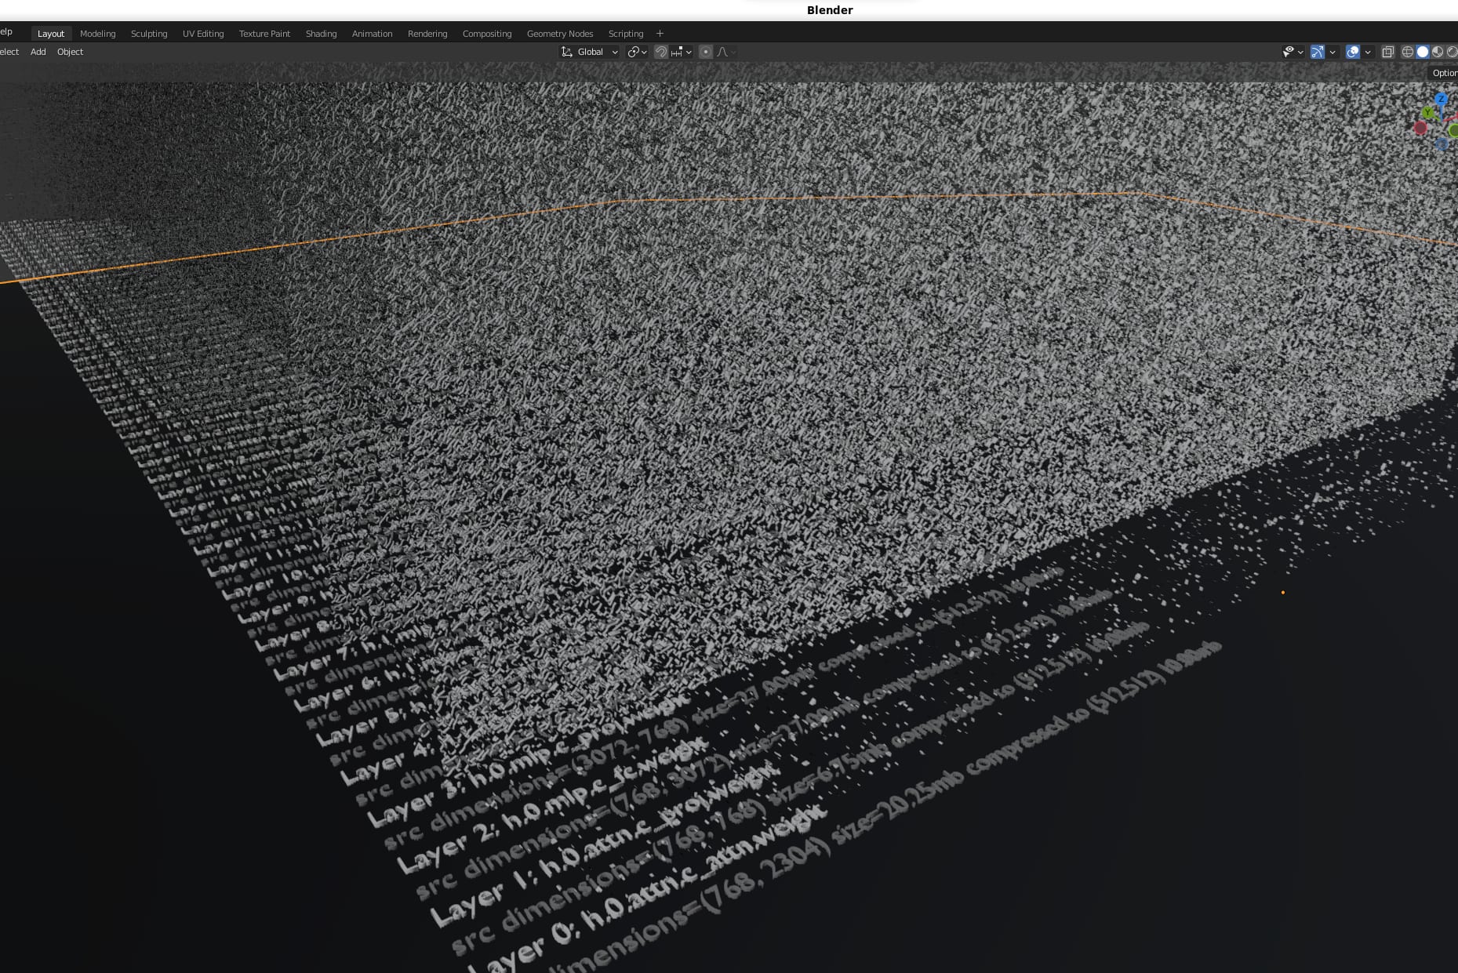This screenshot has width=1458, height=973.
Task: Open the Scripting workspace tab
Action: click(626, 34)
